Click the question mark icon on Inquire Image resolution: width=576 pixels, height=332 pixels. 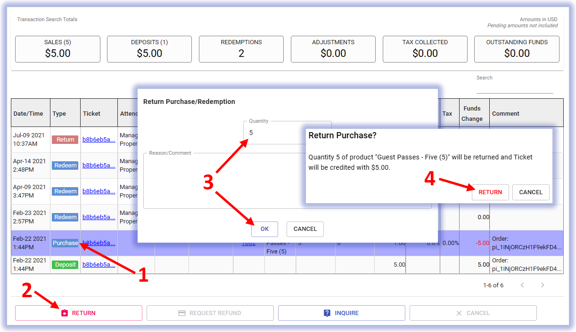[327, 313]
